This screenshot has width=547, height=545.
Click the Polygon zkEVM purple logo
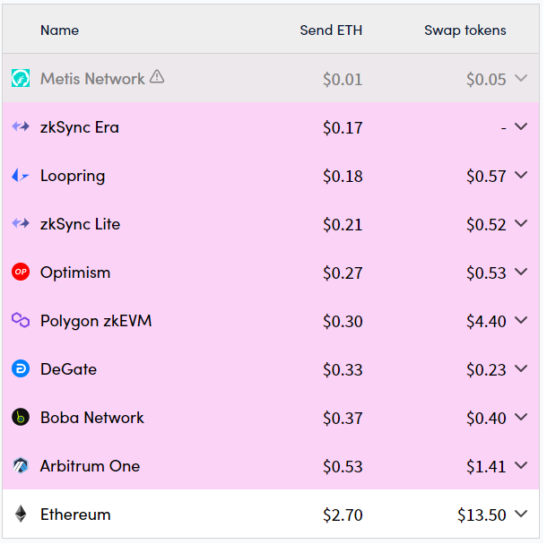click(x=21, y=320)
